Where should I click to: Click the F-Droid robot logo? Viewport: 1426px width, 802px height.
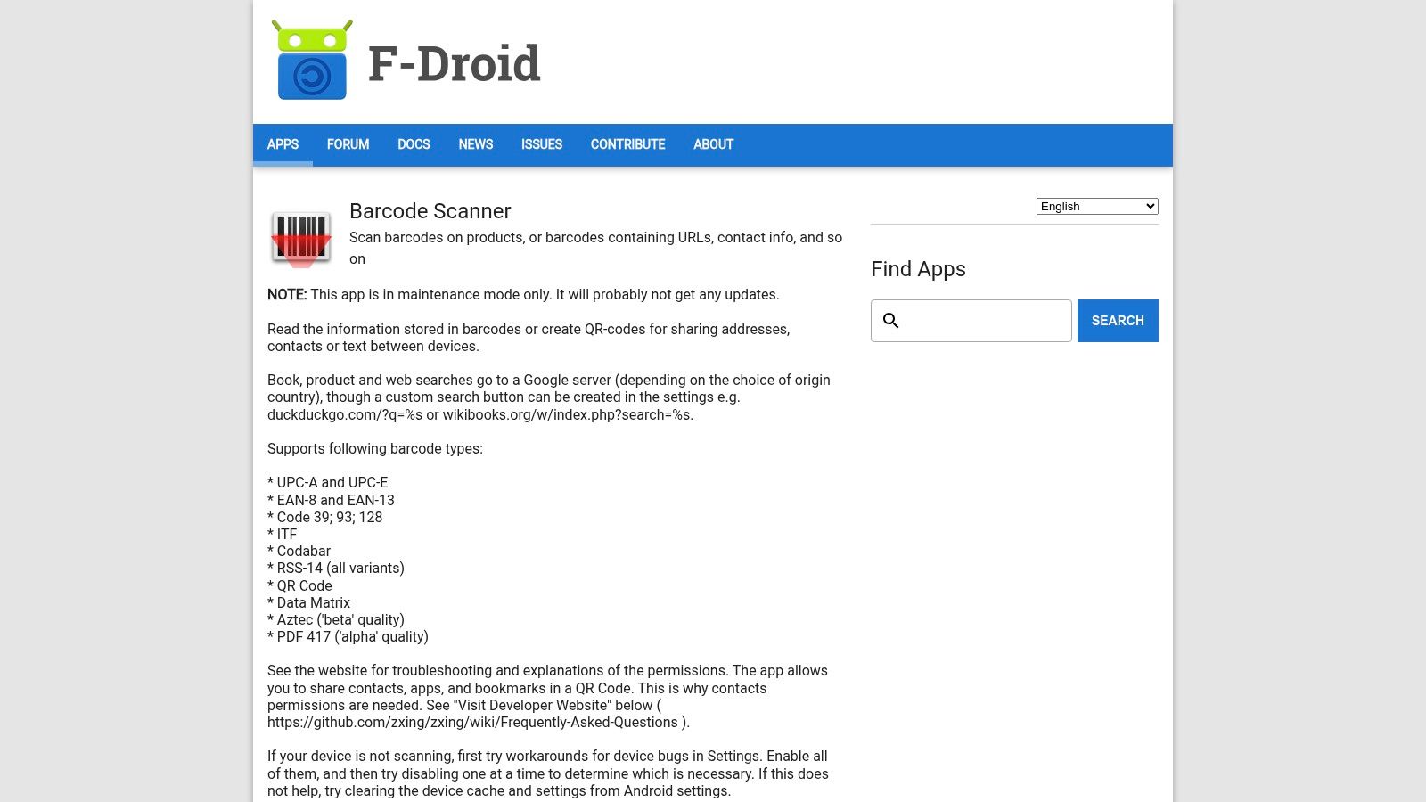click(314, 60)
